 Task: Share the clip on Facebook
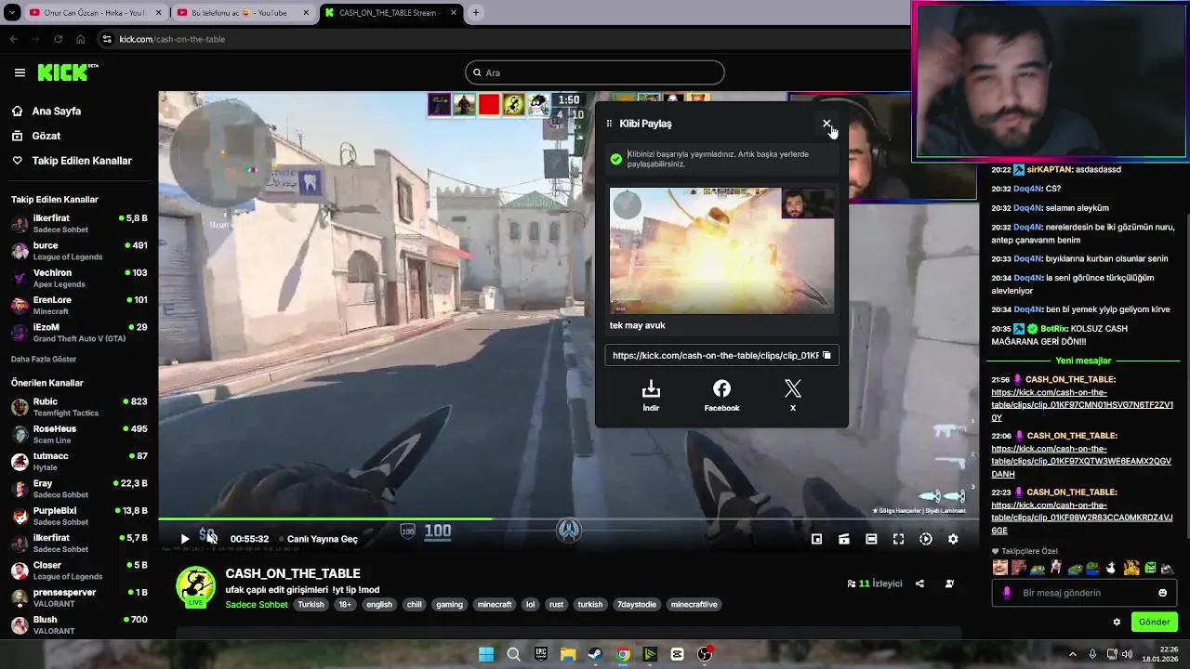(721, 395)
